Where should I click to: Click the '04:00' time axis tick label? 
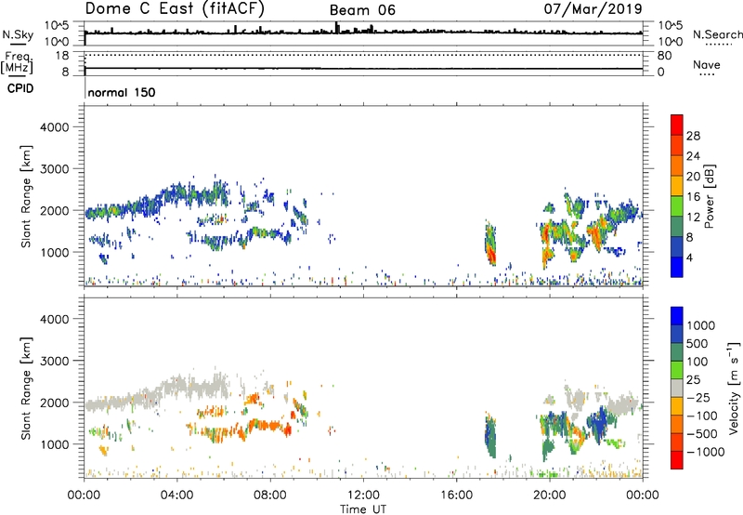pos(177,495)
